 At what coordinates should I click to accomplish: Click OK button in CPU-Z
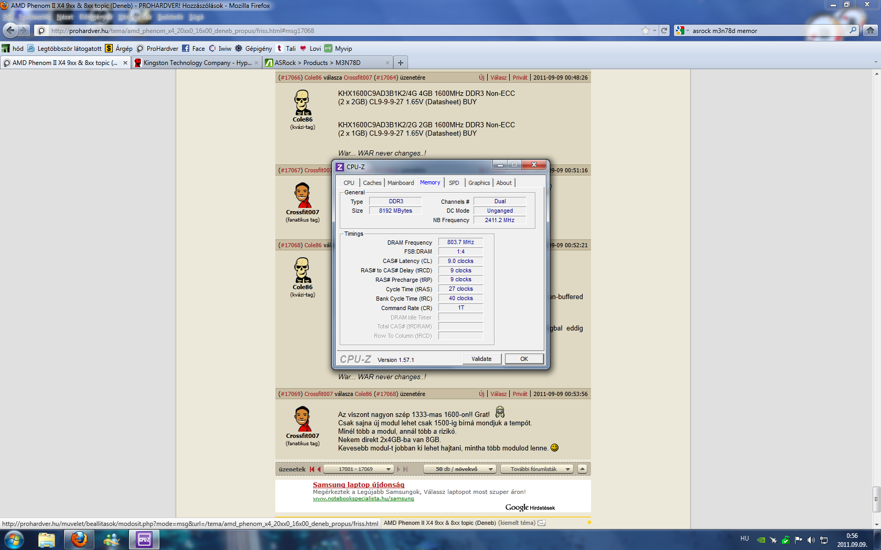(x=524, y=359)
